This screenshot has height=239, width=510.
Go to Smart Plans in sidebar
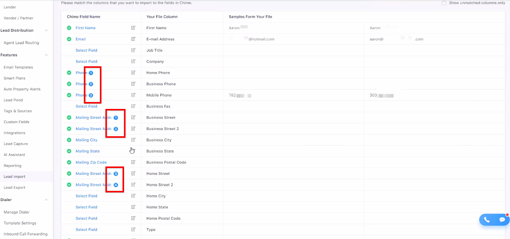(x=15, y=78)
